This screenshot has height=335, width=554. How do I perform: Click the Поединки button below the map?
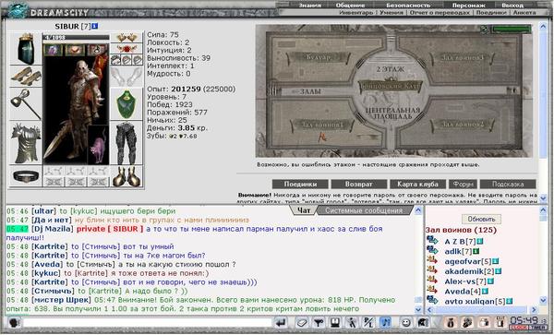tap(300, 184)
